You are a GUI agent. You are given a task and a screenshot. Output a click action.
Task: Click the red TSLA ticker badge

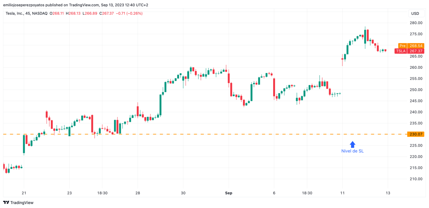[401, 51]
